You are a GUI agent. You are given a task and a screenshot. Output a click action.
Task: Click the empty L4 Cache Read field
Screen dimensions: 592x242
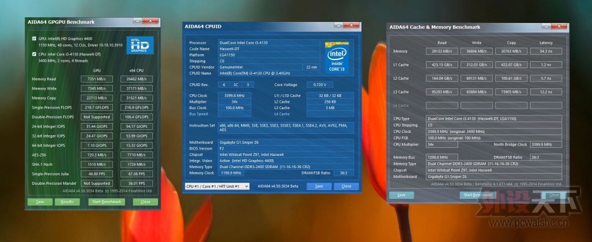pos(442,105)
